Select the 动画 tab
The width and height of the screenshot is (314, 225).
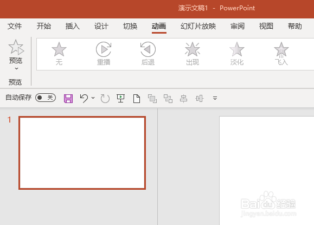pyautogui.click(x=159, y=26)
